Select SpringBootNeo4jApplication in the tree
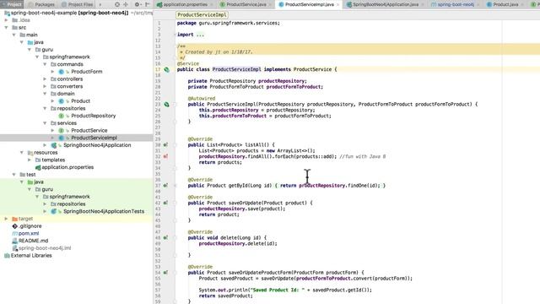This screenshot has width=540, height=304. [97, 145]
